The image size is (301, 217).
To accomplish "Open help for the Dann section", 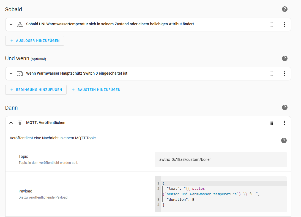I will pos(284,107).
